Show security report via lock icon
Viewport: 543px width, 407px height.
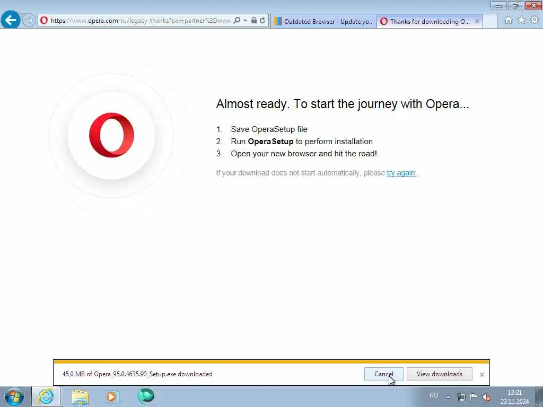click(x=254, y=21)
